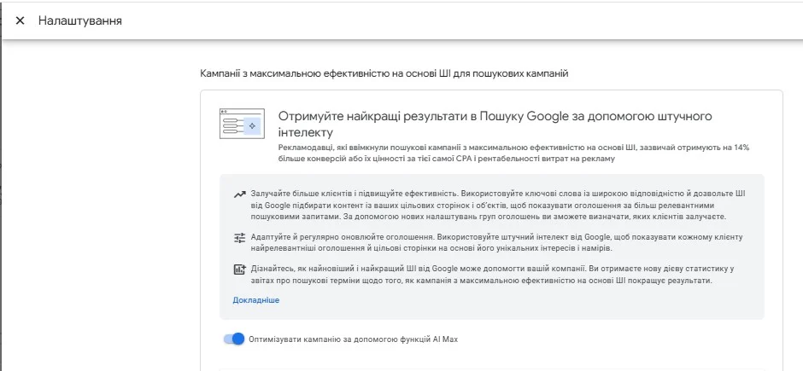Click the Налаштування header title

80,21
